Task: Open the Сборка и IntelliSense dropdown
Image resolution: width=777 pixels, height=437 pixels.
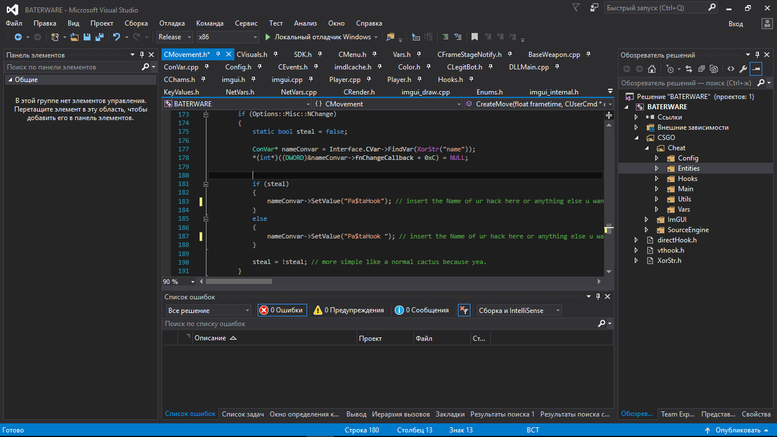Action: 519,310
